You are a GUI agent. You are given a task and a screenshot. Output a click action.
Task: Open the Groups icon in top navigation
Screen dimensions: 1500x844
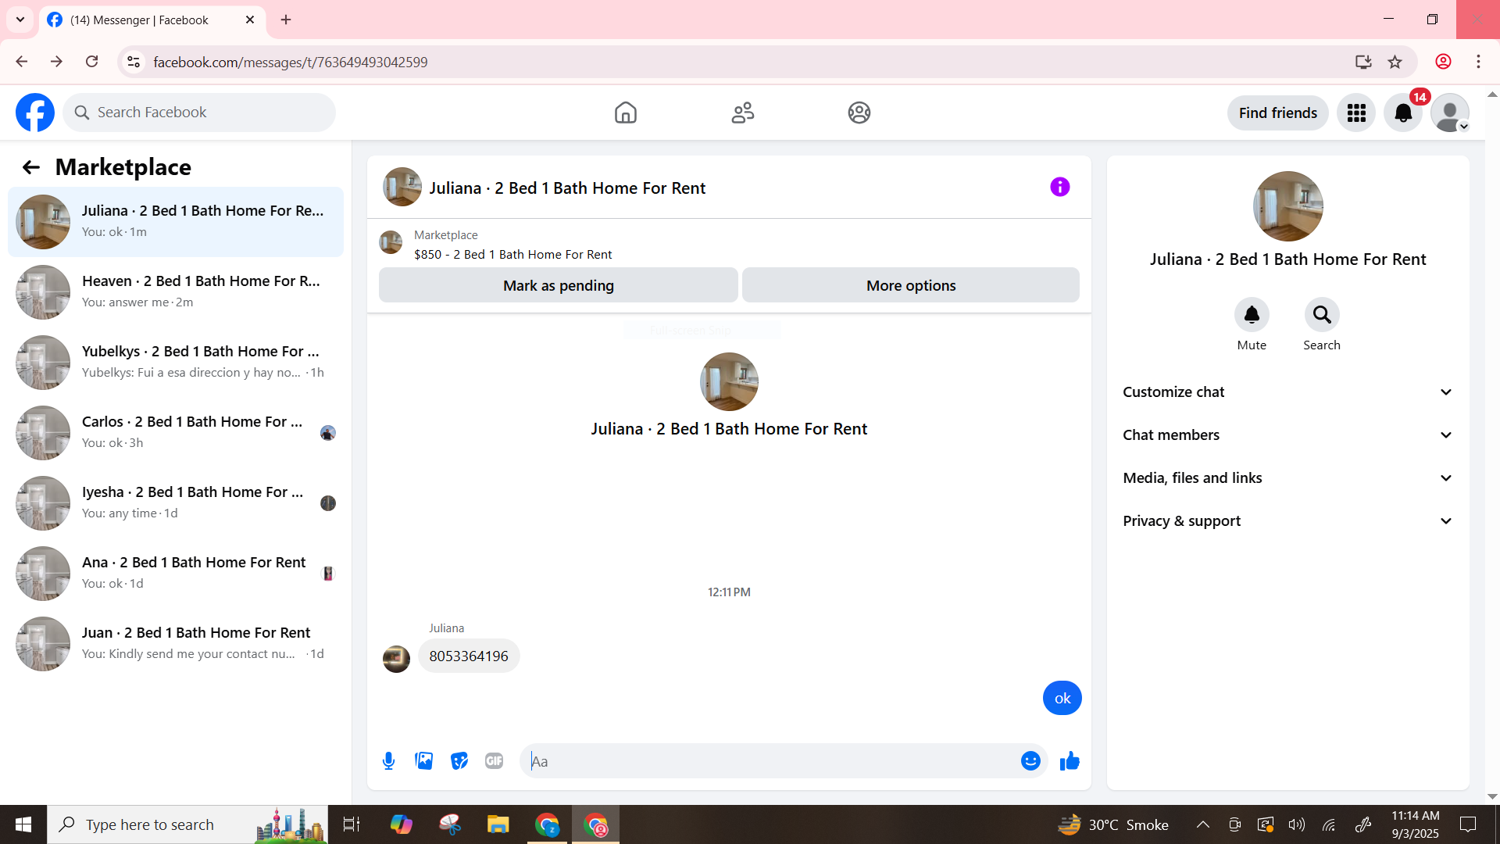tap(859, 113)
